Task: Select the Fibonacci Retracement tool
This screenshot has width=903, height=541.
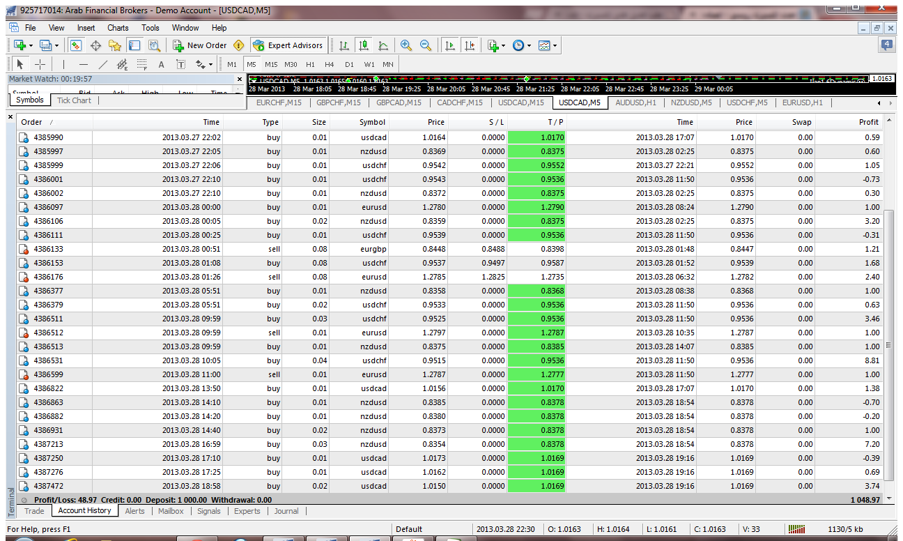Action: point(142,64)
